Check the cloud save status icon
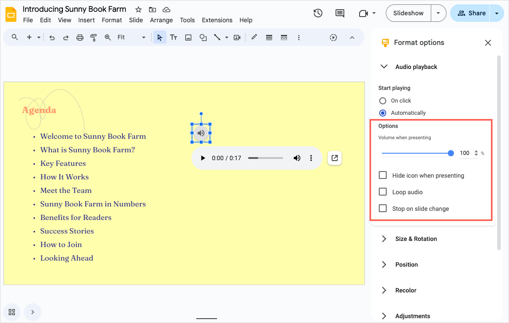The image size is (509, 323). pyautogui.click(x=166, y=10)
